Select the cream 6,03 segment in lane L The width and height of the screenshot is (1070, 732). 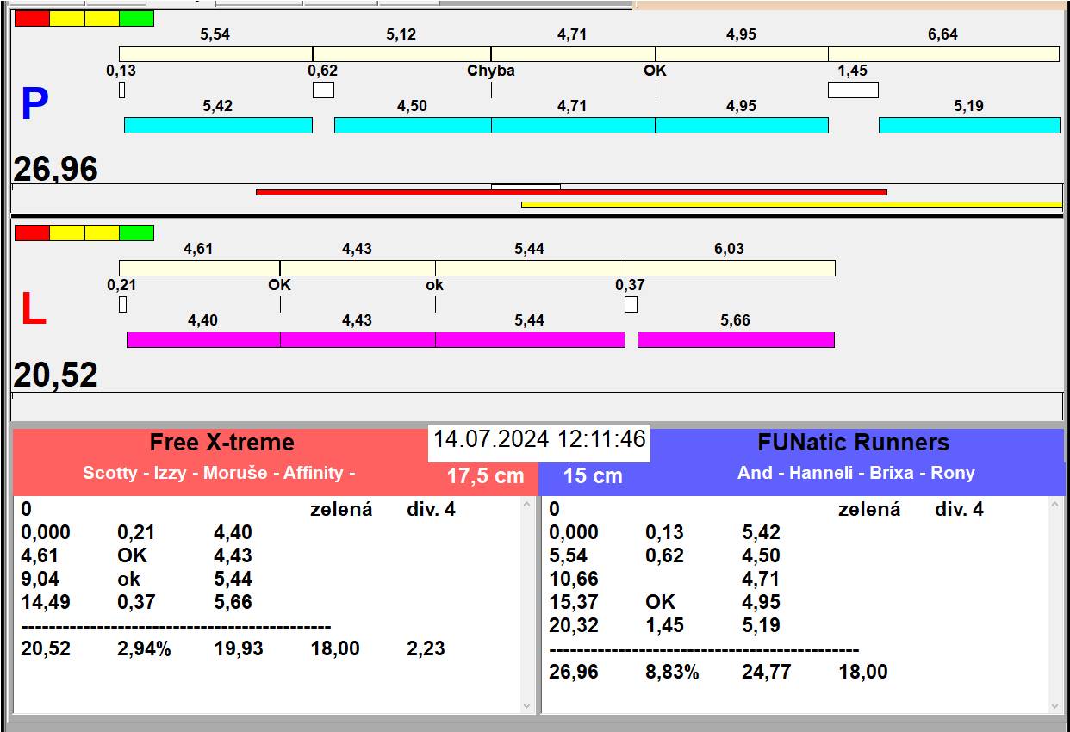pyautogui.click(x=730, y=268)
